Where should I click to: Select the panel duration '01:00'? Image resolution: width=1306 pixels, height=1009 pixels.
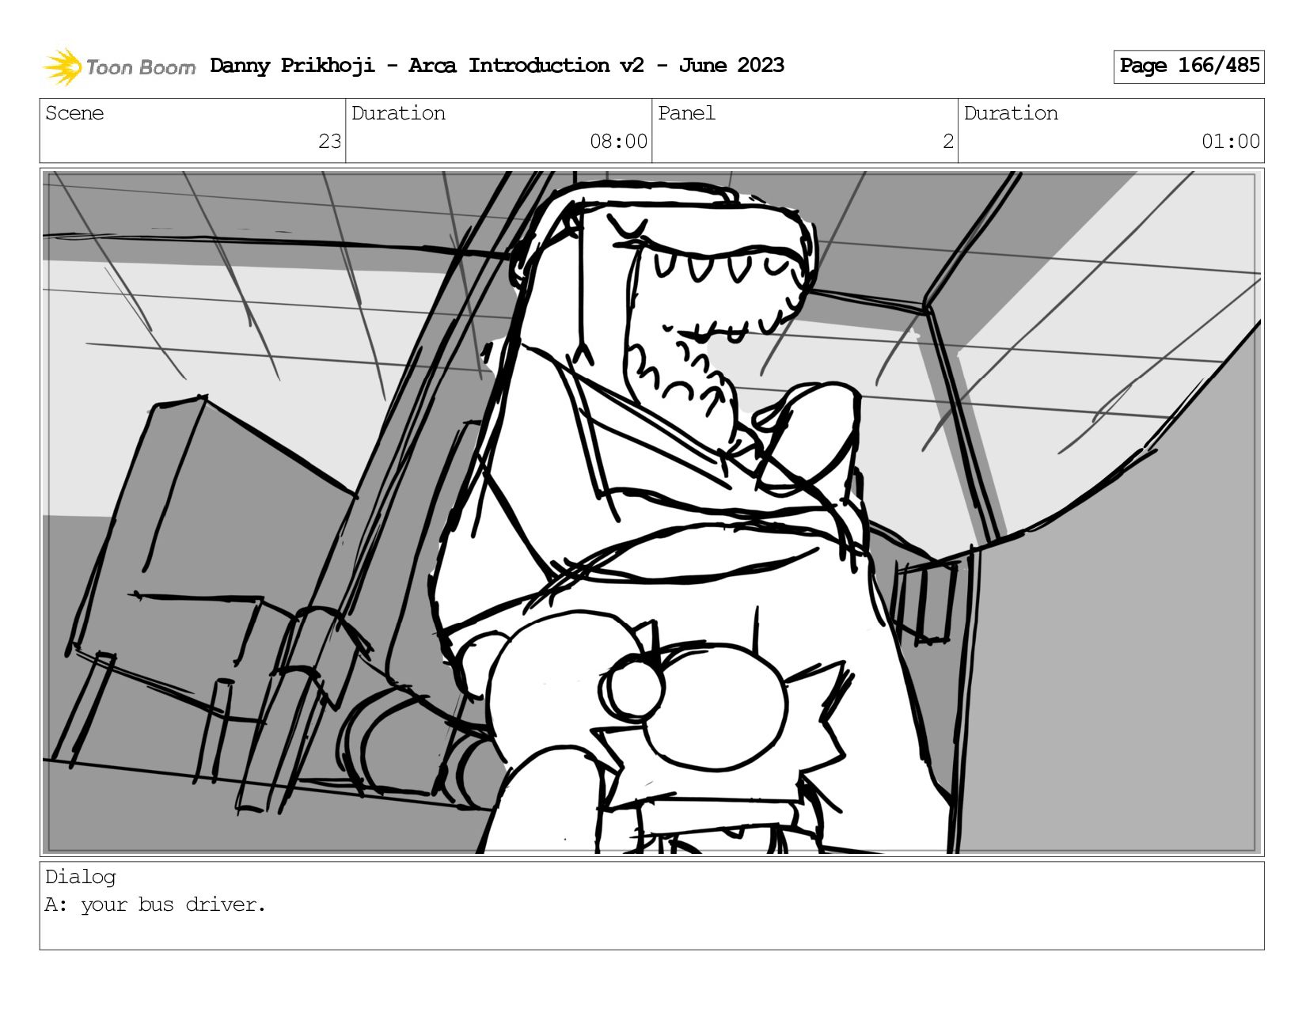pyautogui.click(x=1231, y=142)
